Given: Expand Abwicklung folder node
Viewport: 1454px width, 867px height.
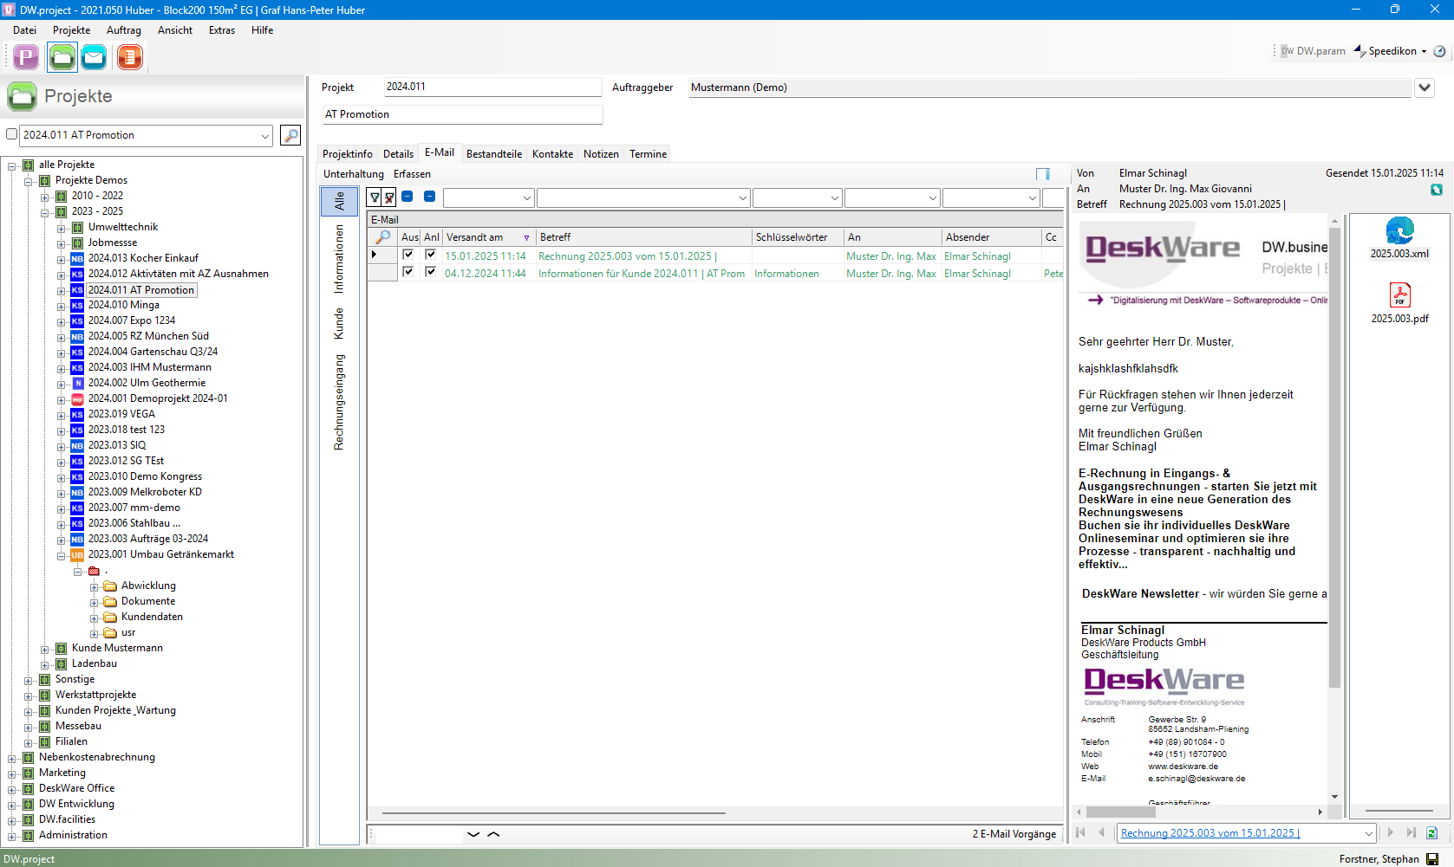Looking at the screenshot, I should 95,586.
